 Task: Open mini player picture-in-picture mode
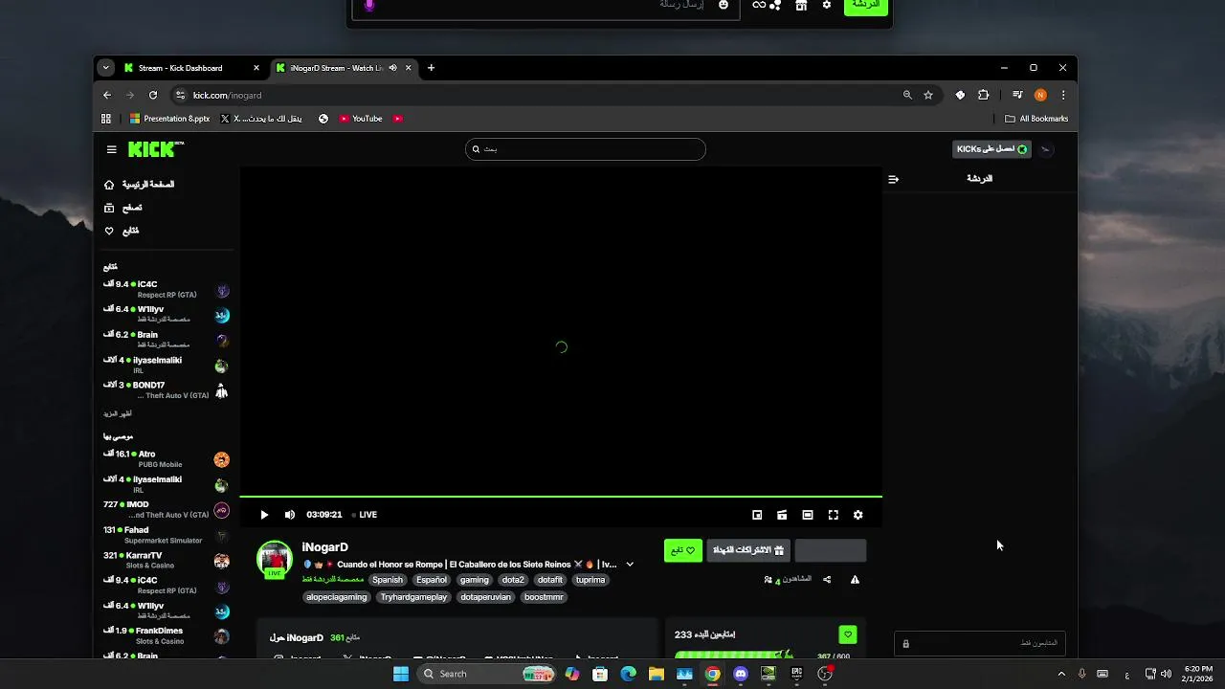[x=757, y=515]
